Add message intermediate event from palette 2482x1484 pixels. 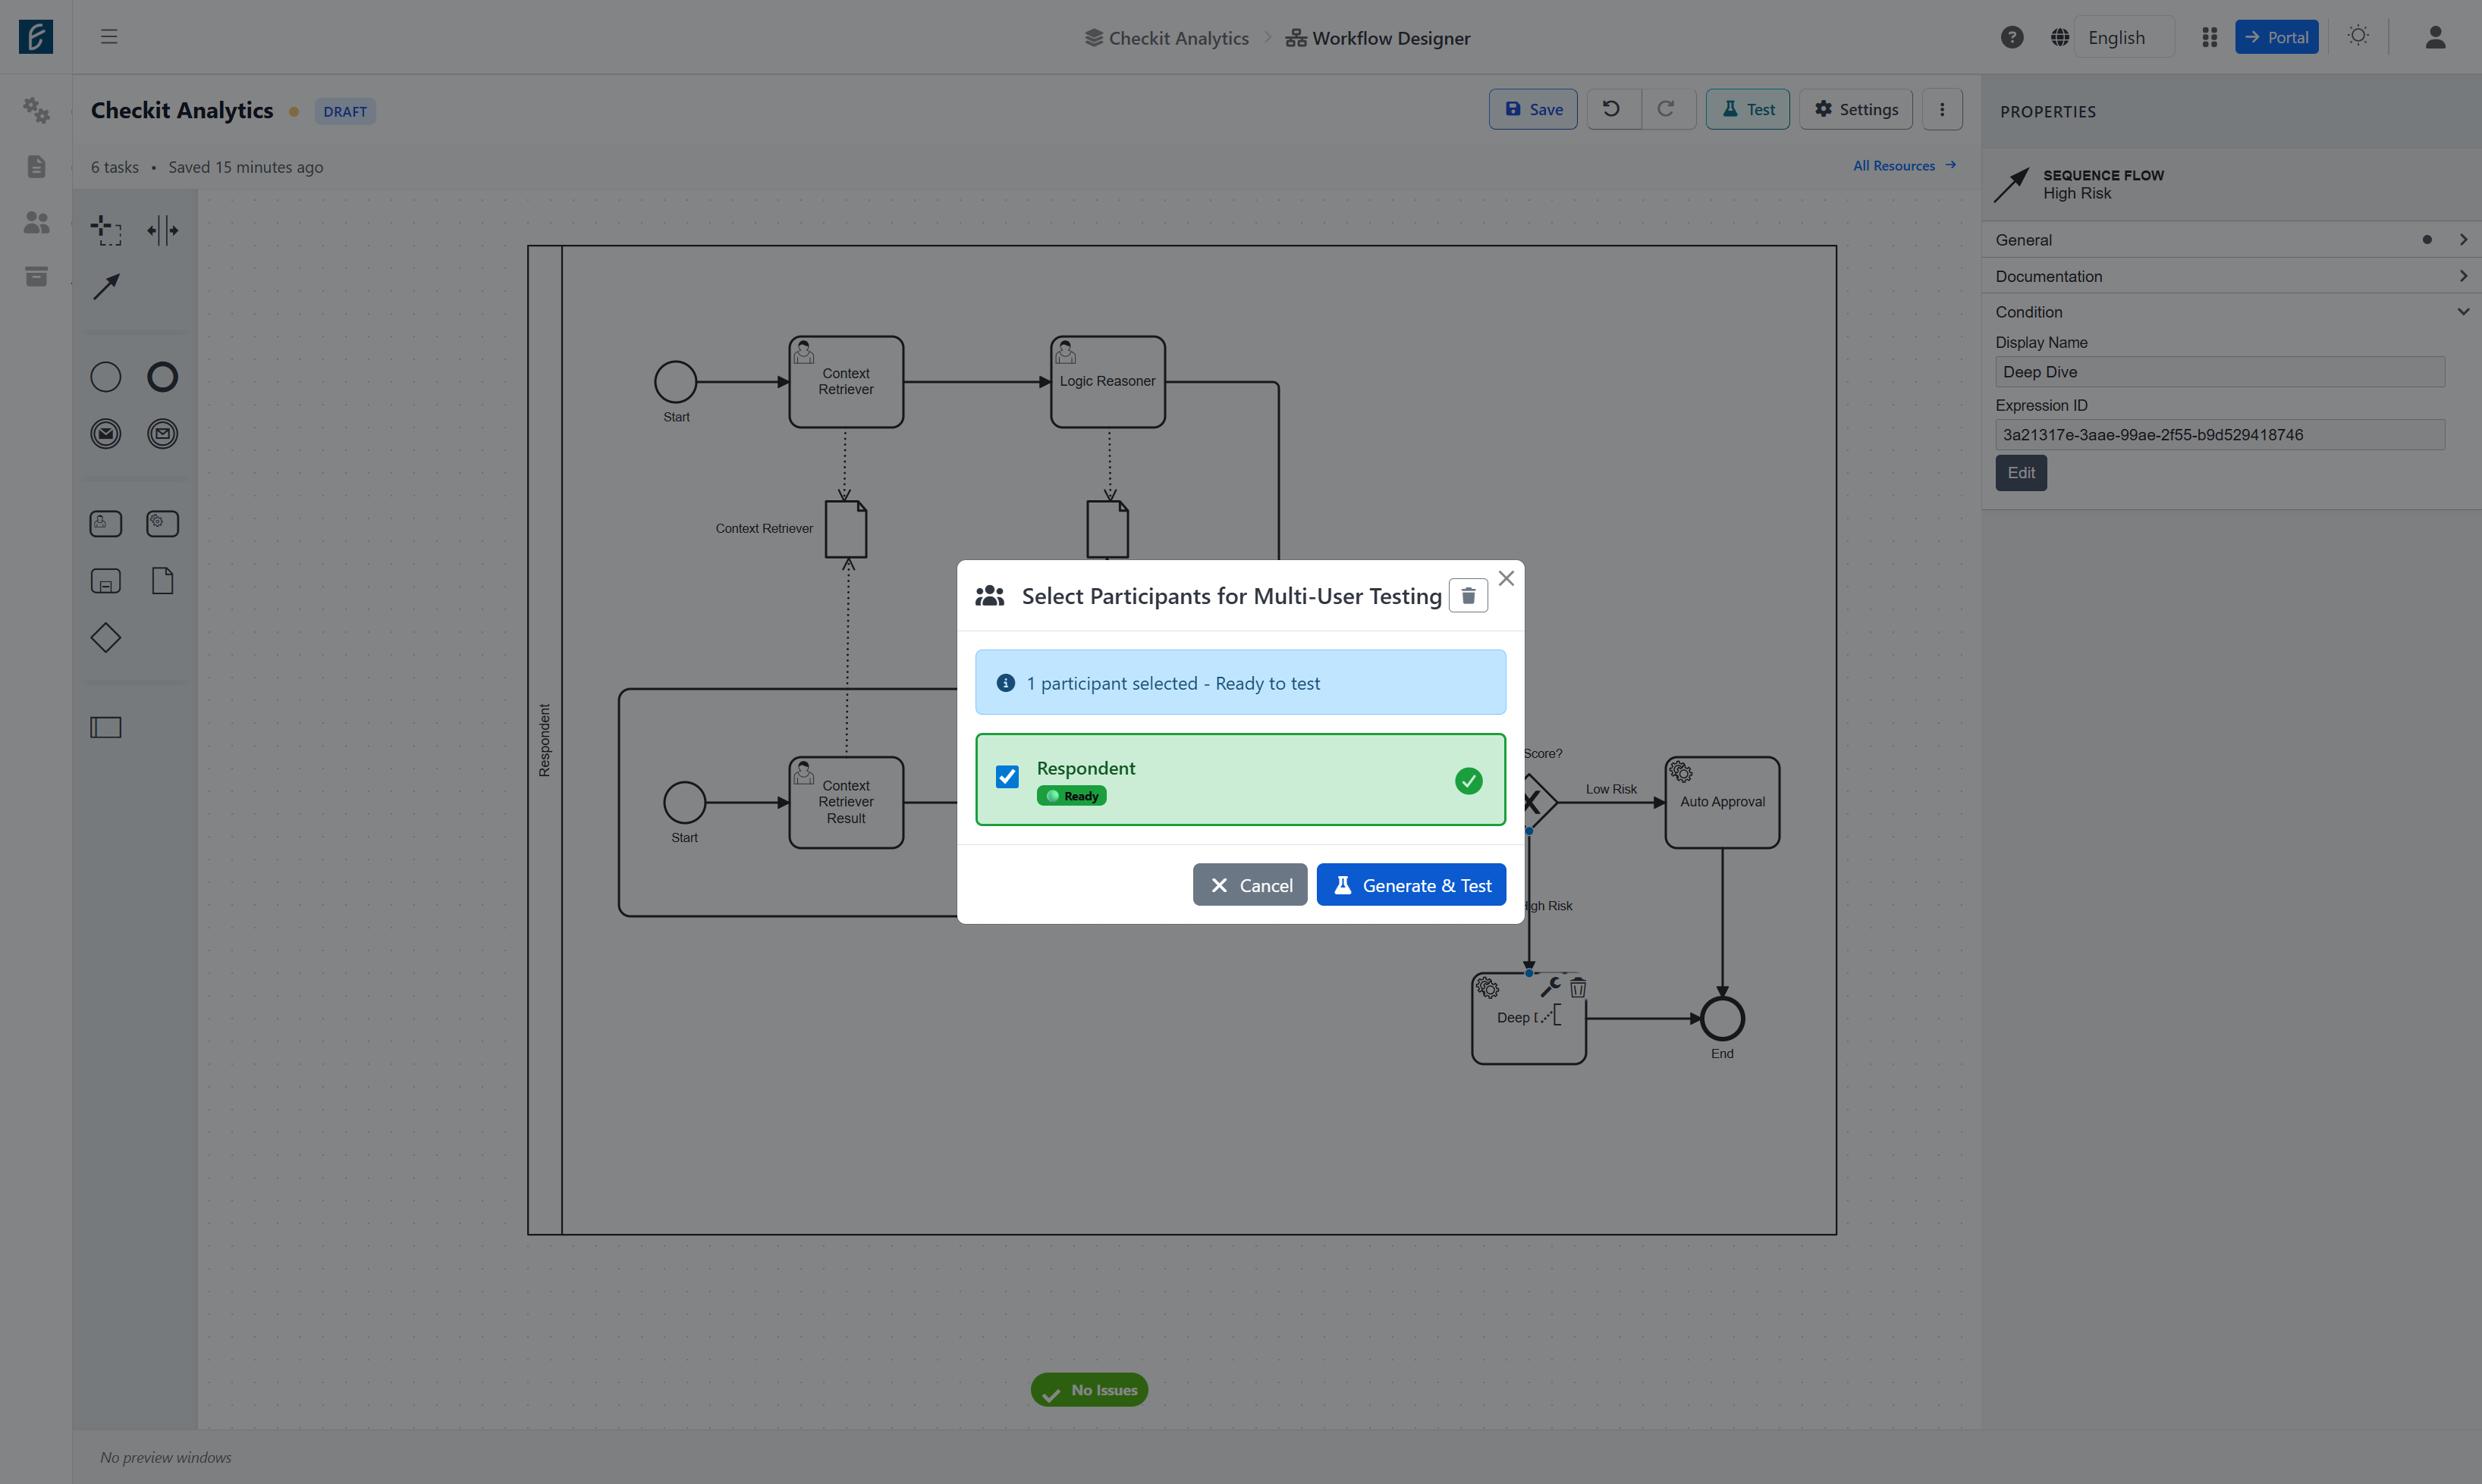(x=162, y=434)
